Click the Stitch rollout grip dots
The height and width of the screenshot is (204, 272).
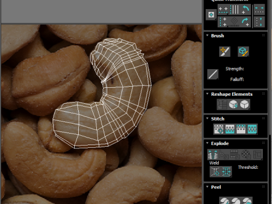click(x=263, y=118)
